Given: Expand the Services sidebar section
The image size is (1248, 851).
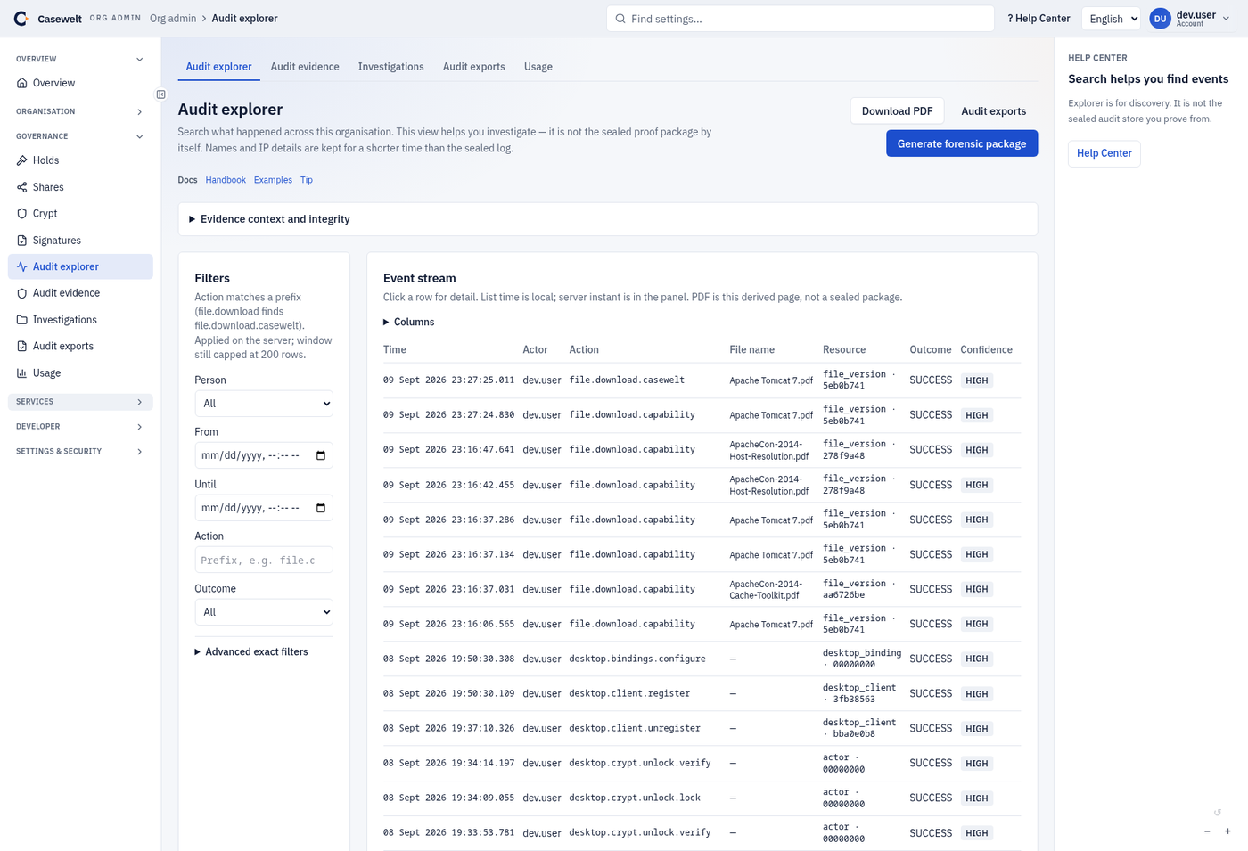Looking at the screenshot, I should coord(80,402).
